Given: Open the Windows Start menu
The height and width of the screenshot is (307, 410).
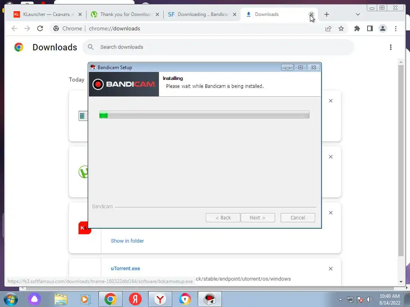Looking at the screenshot, I should point(10,299).
